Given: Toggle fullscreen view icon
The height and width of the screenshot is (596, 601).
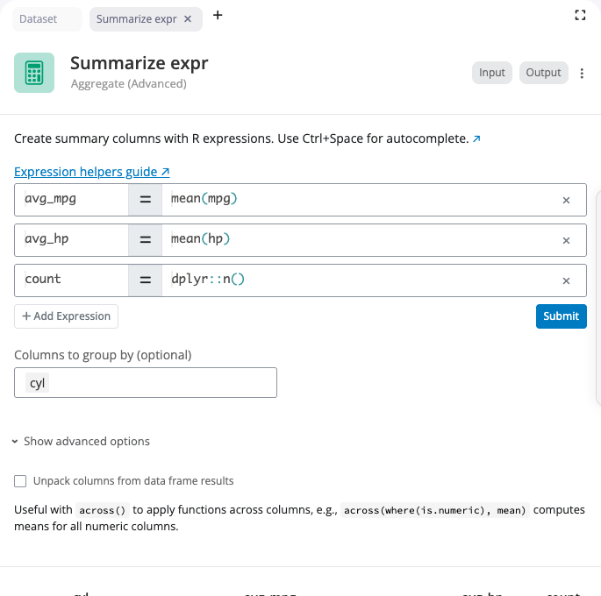Looking at the screenshot, I should pos(580,15).
